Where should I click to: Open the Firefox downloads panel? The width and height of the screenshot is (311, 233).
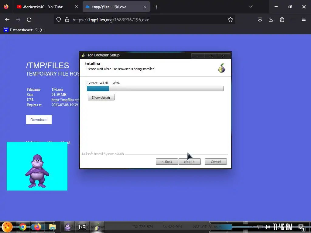[271, 19]
